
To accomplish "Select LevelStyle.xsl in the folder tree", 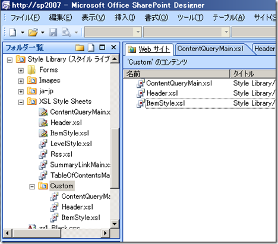I will [71, 144].
